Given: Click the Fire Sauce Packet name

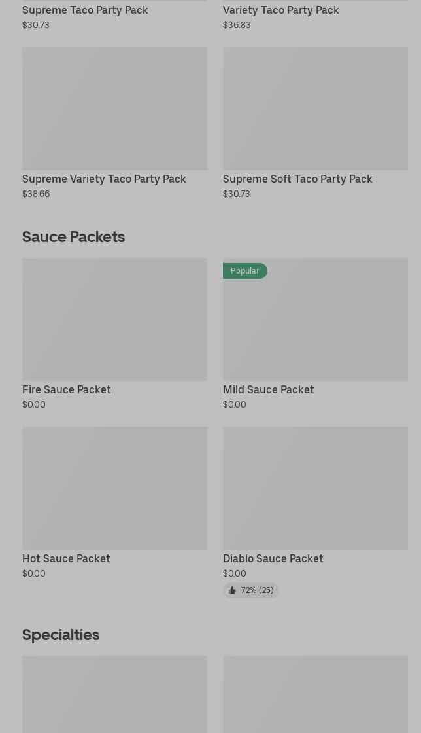Looking at the screenshot, I should tap(66, 389).
